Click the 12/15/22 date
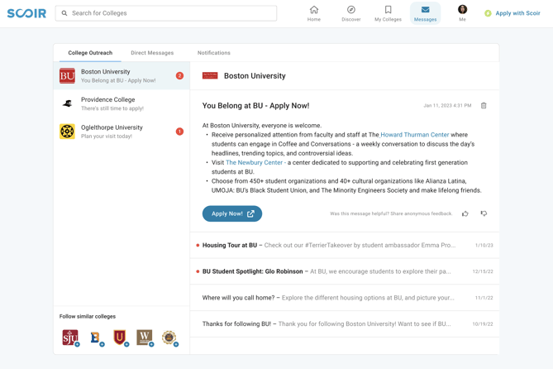Viewport: 553px width, 369px height. tap(483, 271)
